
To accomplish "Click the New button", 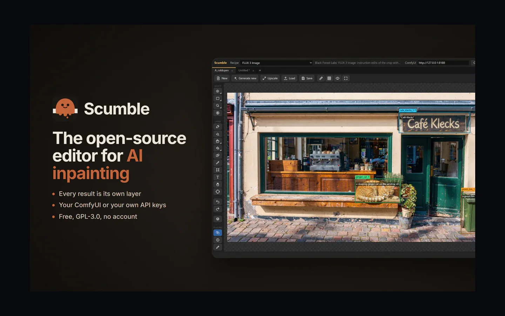I will tap(222, 78).
